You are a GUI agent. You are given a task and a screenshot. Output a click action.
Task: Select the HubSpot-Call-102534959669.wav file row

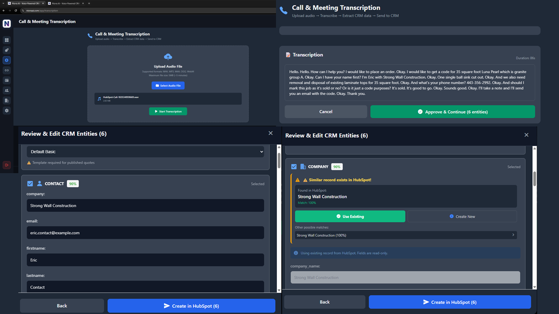[x=168, y=99]
